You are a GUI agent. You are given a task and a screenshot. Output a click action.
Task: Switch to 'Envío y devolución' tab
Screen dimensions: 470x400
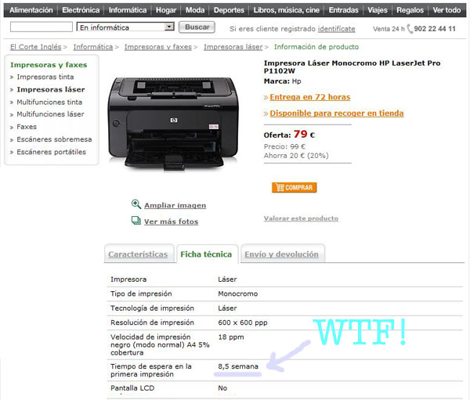point(281,254)
